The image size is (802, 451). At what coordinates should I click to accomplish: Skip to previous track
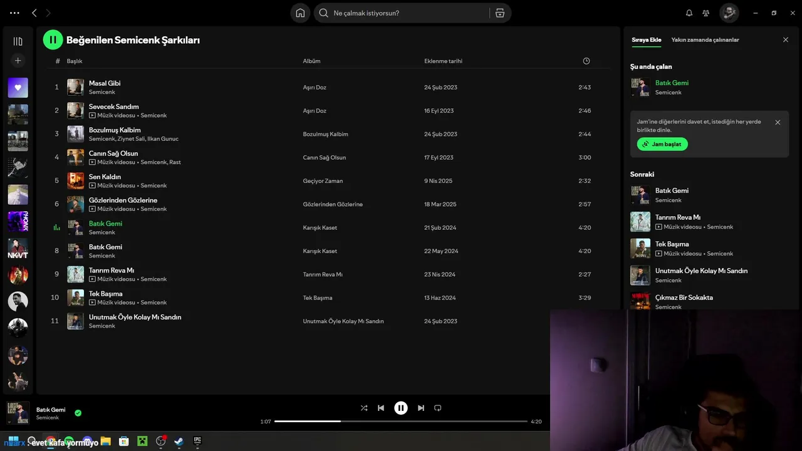381,408
